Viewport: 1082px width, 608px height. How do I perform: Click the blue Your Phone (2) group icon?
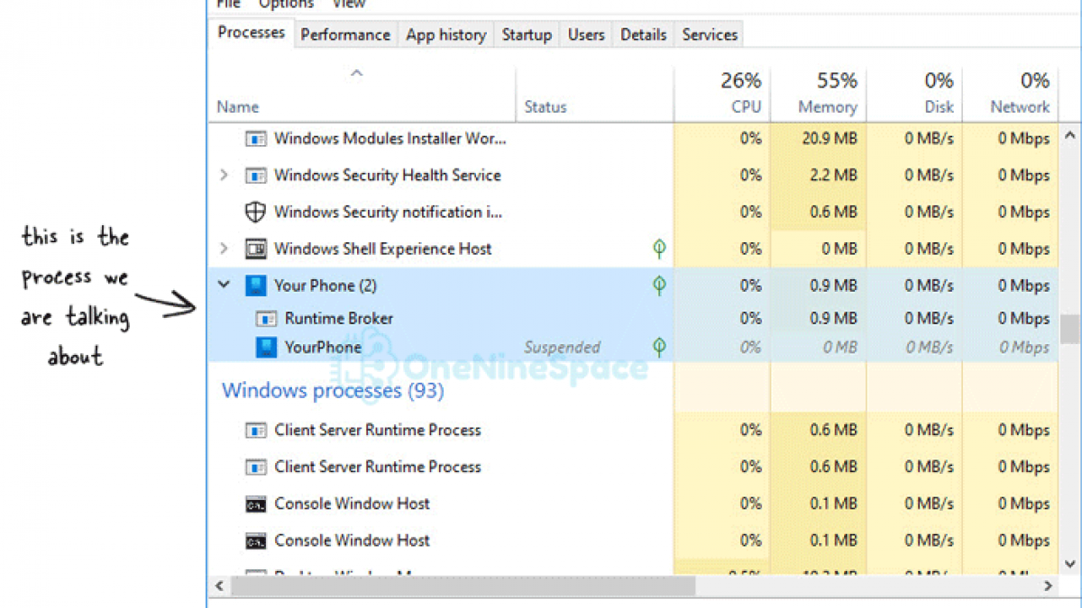[x=256, y=286]
